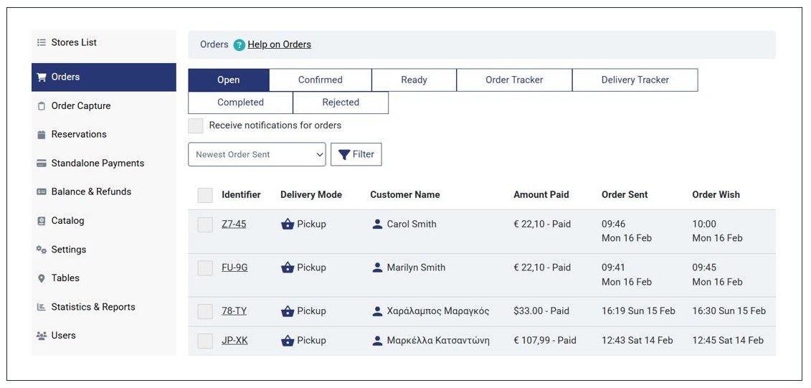Open order Z7-45 identifier link
Image resolution: width=811 pixels, height=388 pixels.
(x=234, y=224)
